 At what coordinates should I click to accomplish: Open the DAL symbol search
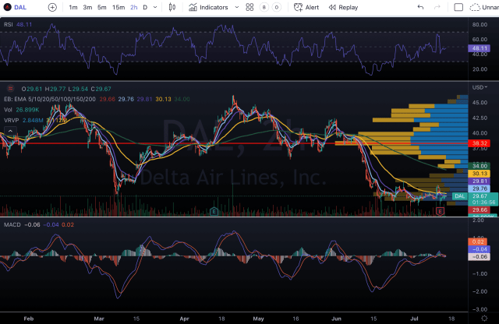[x=16, y=7]
